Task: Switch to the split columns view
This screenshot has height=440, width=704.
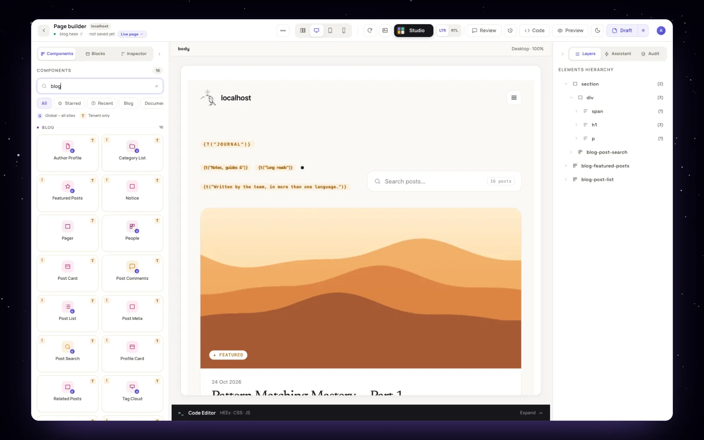Action: [x=303, y=30]
